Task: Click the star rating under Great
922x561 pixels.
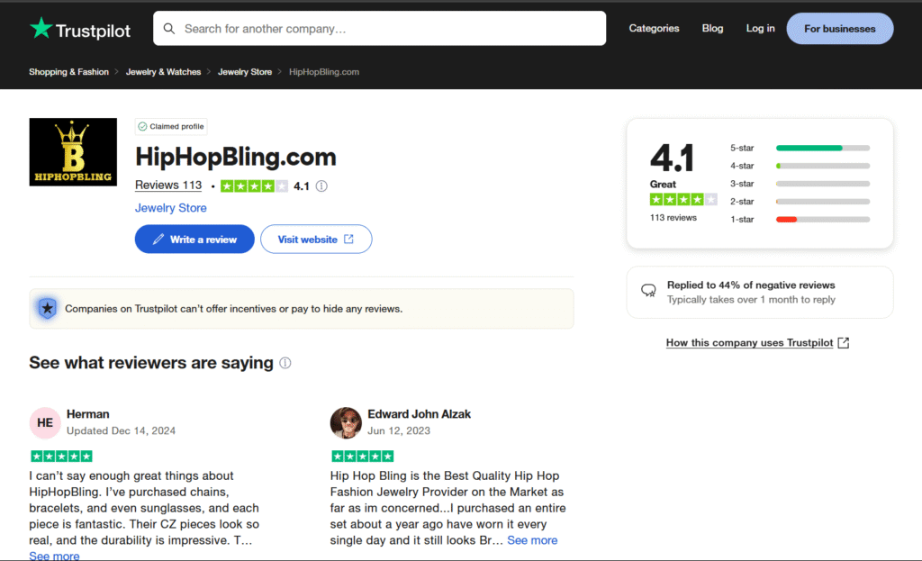Action: tap(683, 199)
